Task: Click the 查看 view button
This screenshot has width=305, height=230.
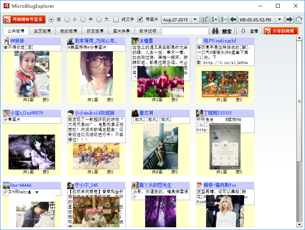Action: click(x=250, y=31)
